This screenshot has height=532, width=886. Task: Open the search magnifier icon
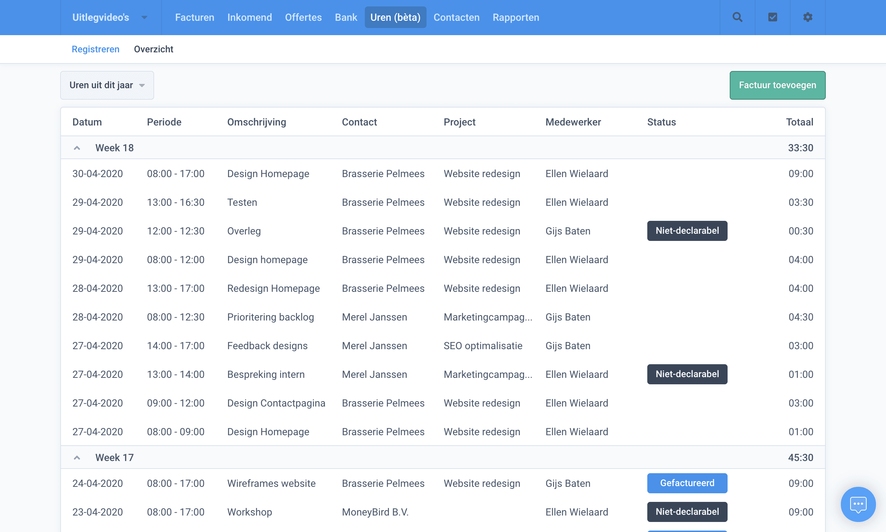(737, 17)
